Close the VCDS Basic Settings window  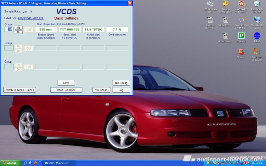[130, 3]
